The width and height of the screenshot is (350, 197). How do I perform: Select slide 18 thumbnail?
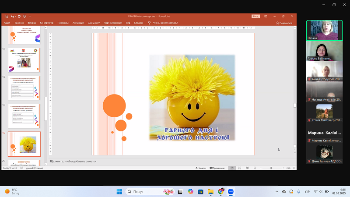(24, 116)
